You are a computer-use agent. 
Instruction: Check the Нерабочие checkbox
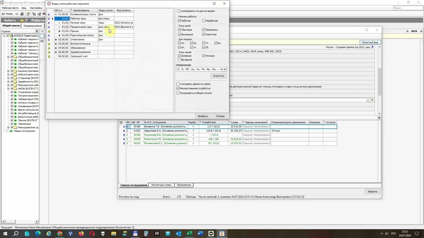pos(204,21)
